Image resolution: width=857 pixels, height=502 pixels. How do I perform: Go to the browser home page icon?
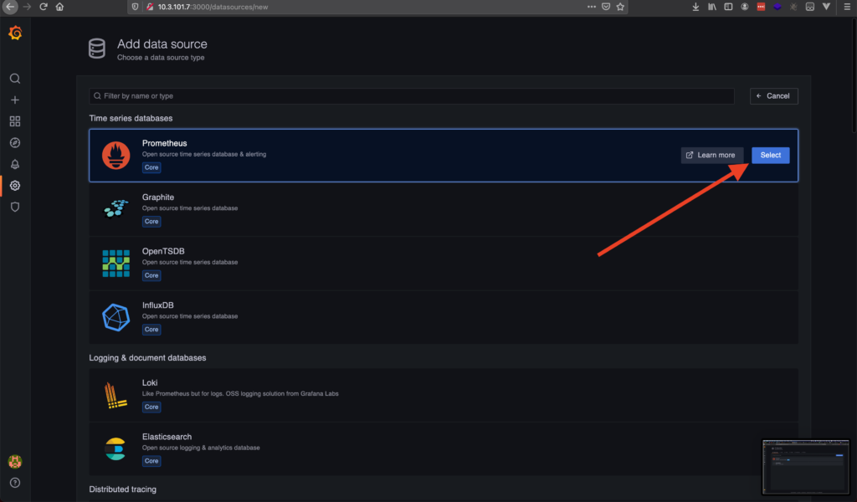point(59,7)
